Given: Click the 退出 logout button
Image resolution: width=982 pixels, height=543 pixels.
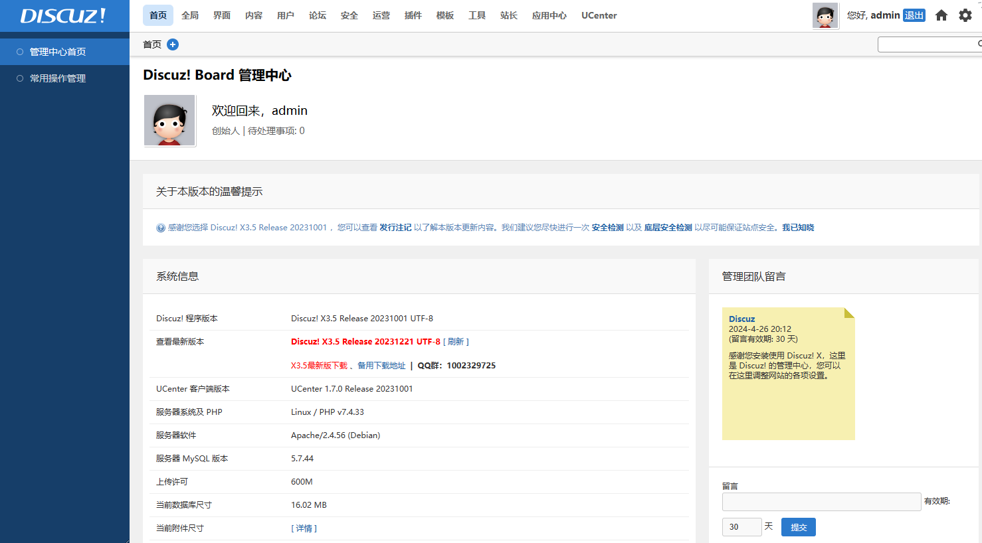Looking at the screenshot, I should (914, 15).
